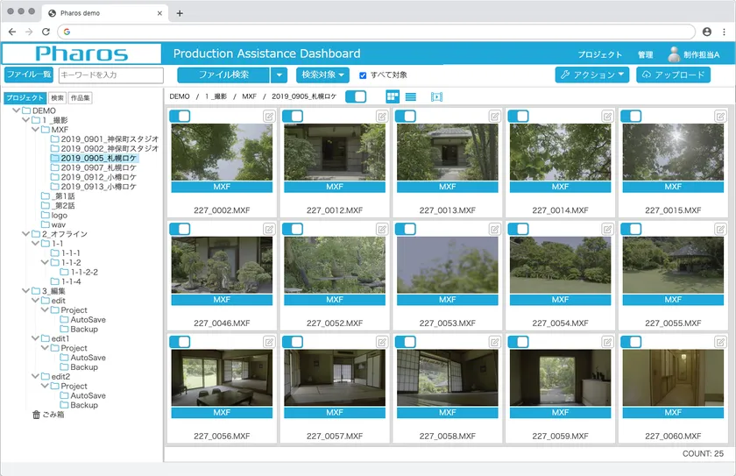The image size is (736, 476).
Task: Click the ファイル一覧 button
Action: coord(29,75)
